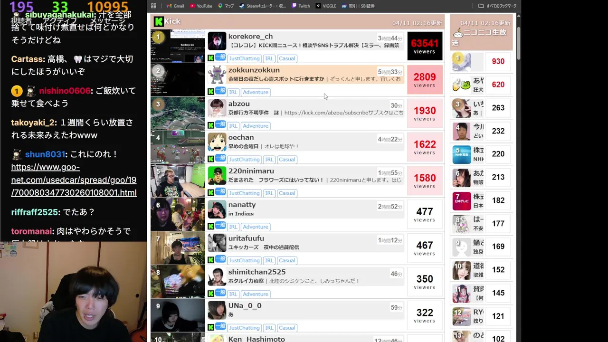This screenshot has width=608, height=342.
Task: Click the 2809 viewers count box
Action: coord(425,80)
